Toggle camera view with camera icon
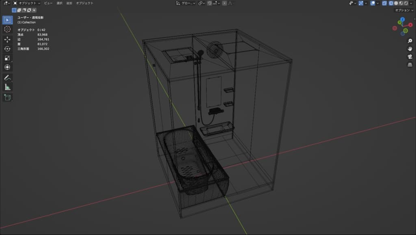 tap(410, 57)
